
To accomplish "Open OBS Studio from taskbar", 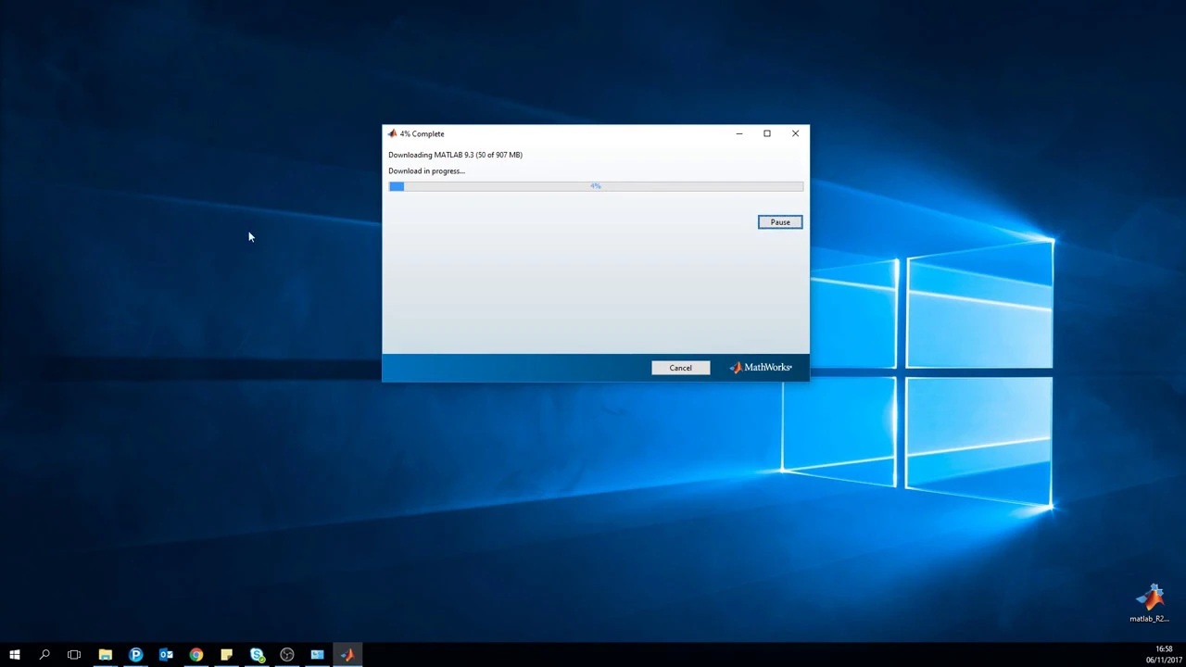I will click(287, 655).
